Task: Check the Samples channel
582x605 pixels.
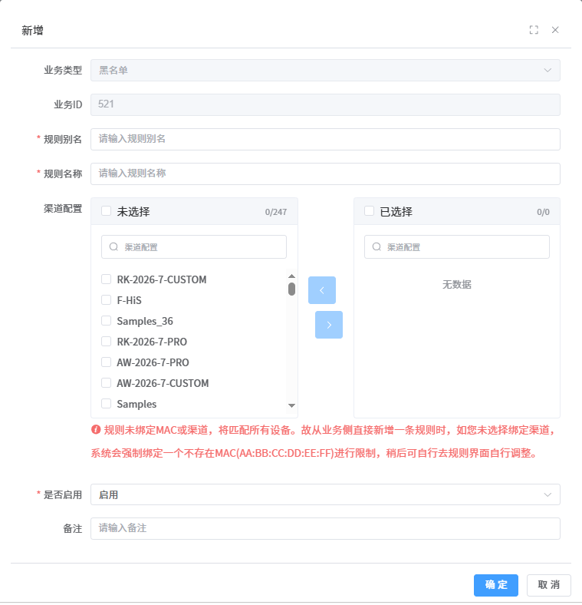Action: 106,404
